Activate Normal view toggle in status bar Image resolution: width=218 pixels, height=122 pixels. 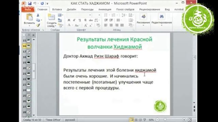(x=132, y=120)
